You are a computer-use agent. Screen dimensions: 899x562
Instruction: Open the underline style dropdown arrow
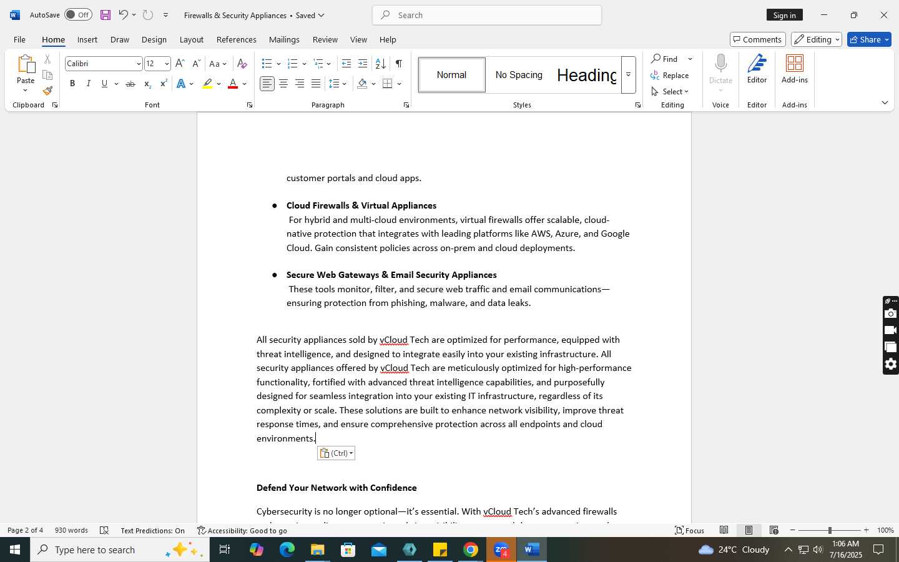[116, 84]
